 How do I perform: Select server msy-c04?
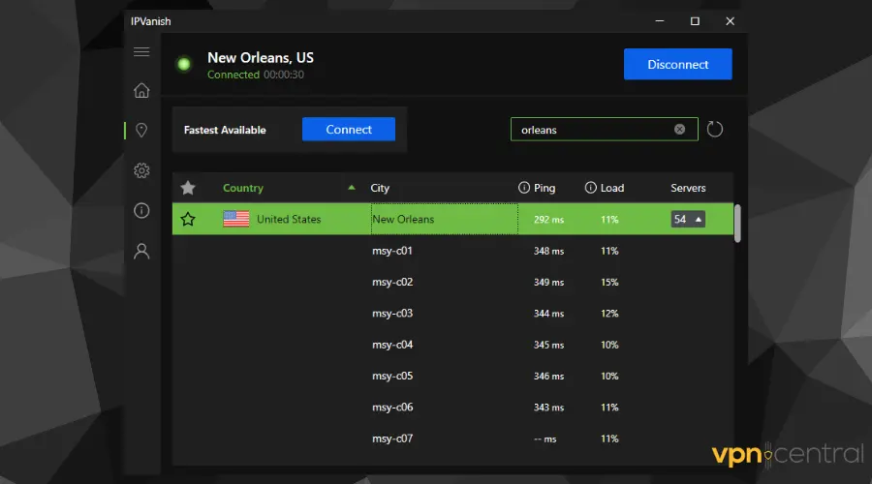point(392,345)
